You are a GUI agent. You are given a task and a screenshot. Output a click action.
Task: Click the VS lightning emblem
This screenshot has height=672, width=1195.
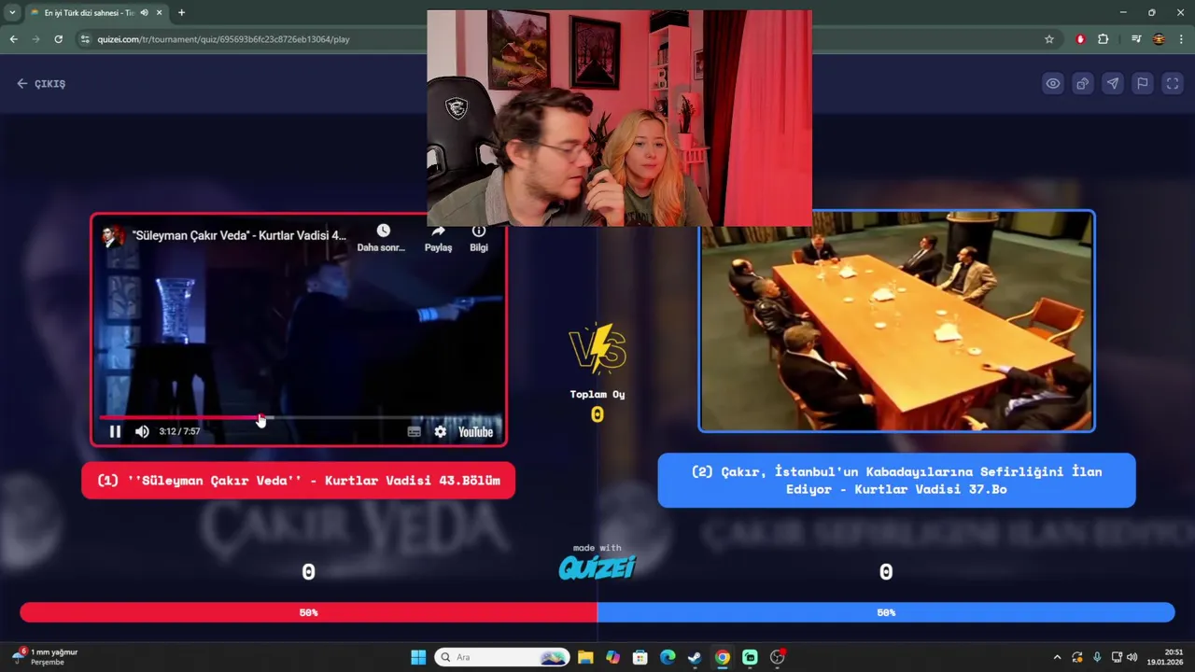pyautogui.click(x=597, y=348)
